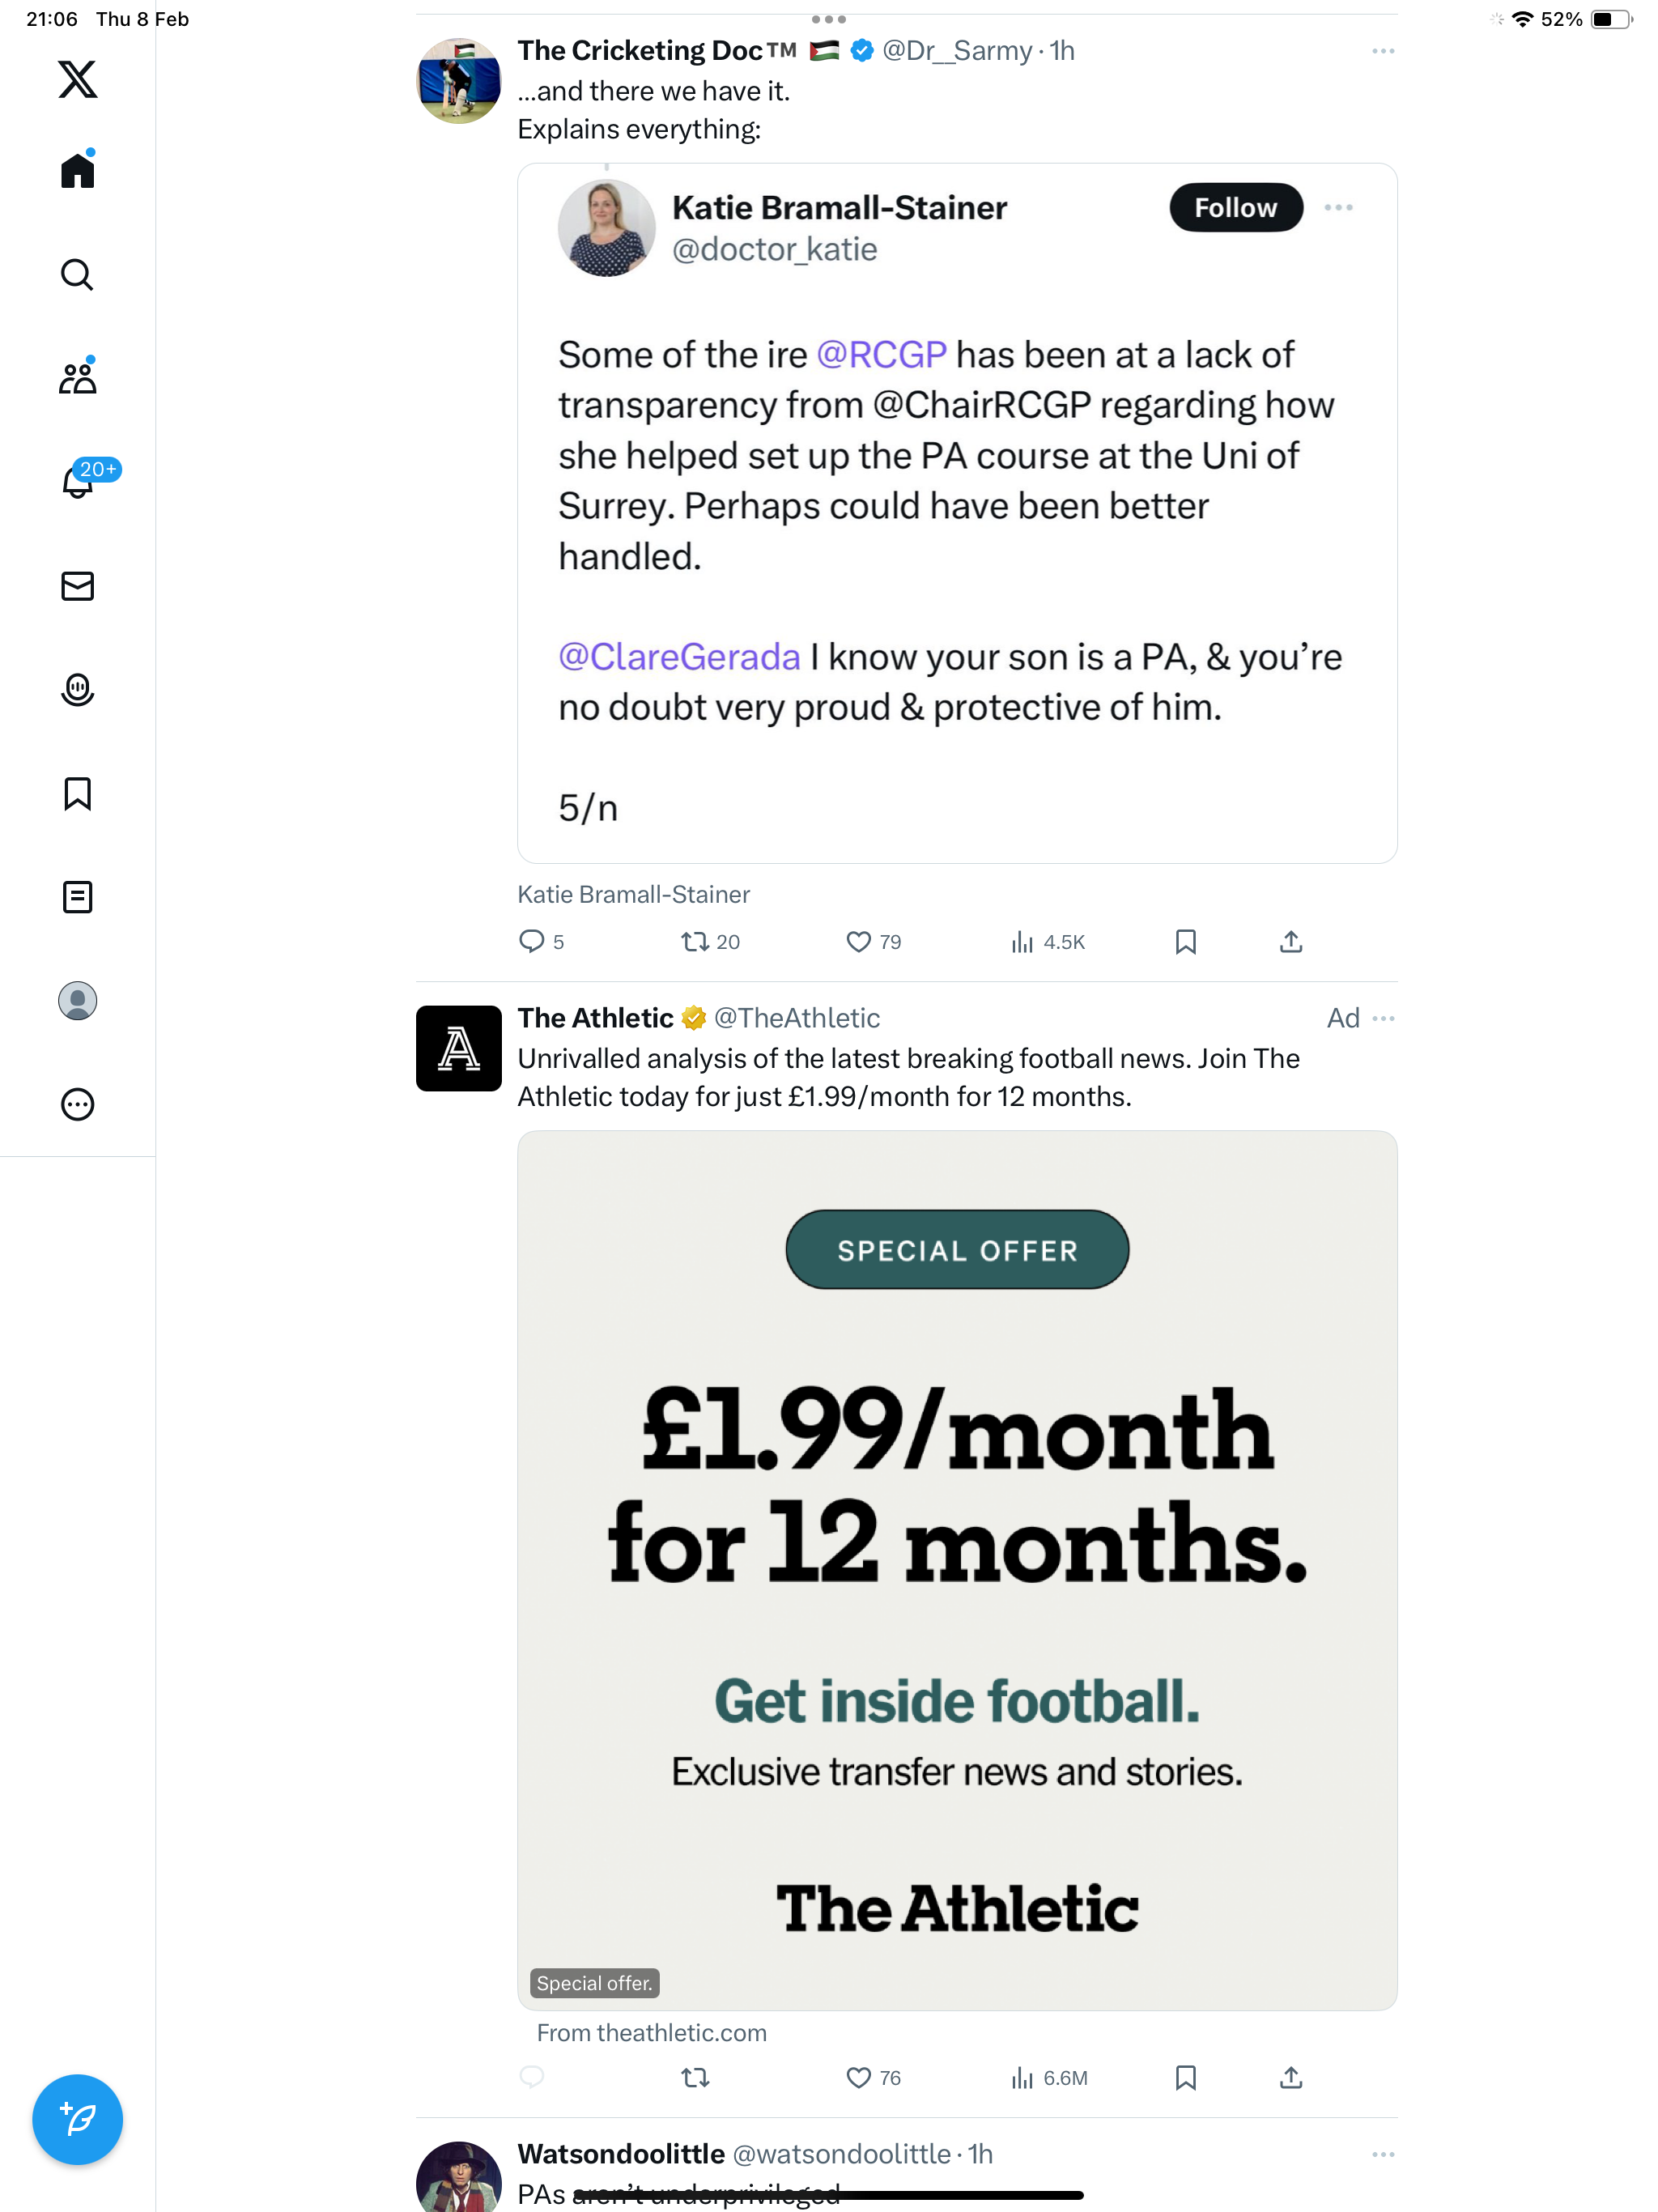The height and width of the screenshot is (2212, 1658).
Task: Open more options on Dr_Sarmy's post
Action: (1383, 51)
